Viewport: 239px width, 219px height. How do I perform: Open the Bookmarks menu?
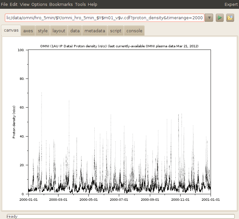click(61, 4)
